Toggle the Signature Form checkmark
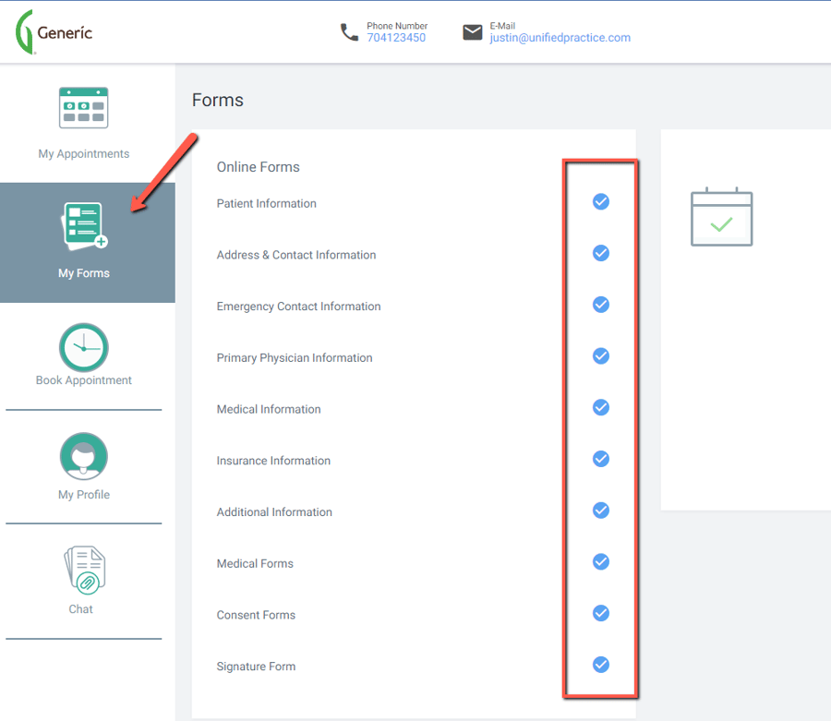 [600, 665]
